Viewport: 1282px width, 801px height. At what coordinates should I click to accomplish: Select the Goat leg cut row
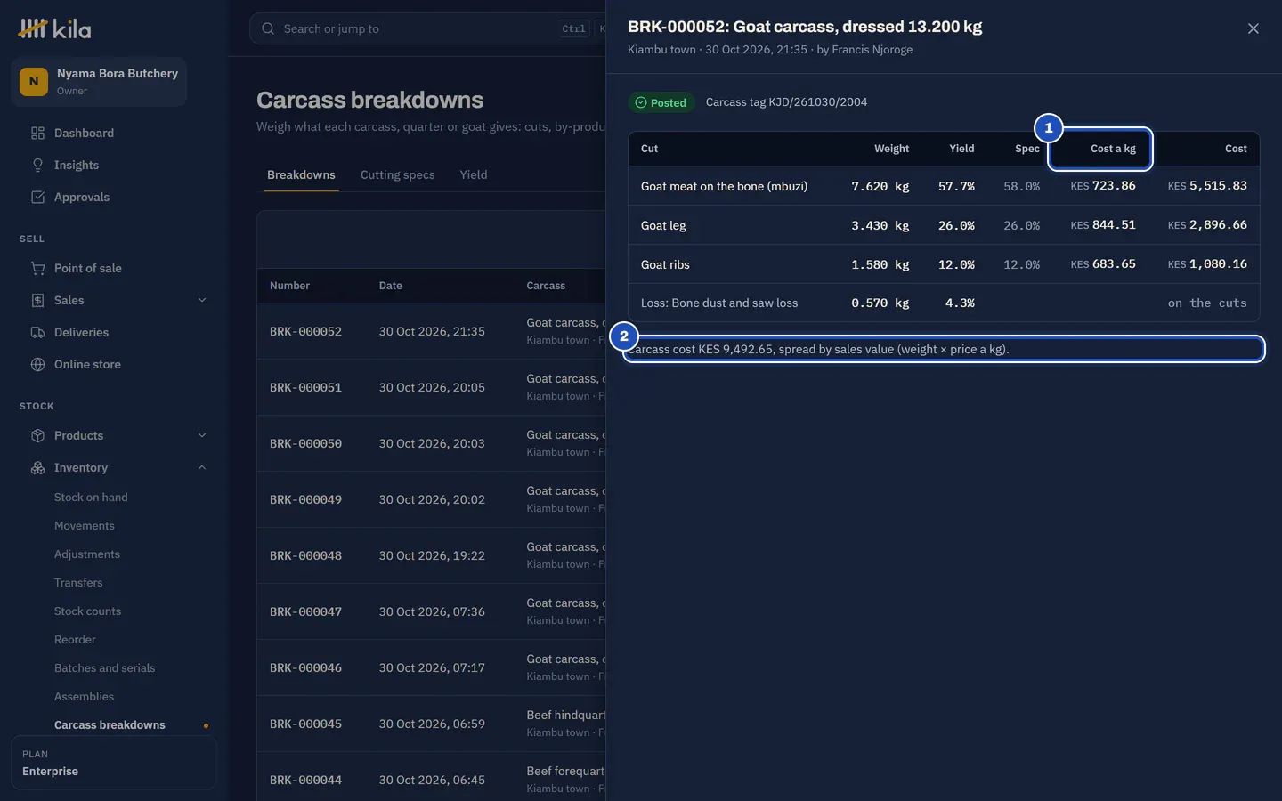pyautogui.click(x=944, y=225)
